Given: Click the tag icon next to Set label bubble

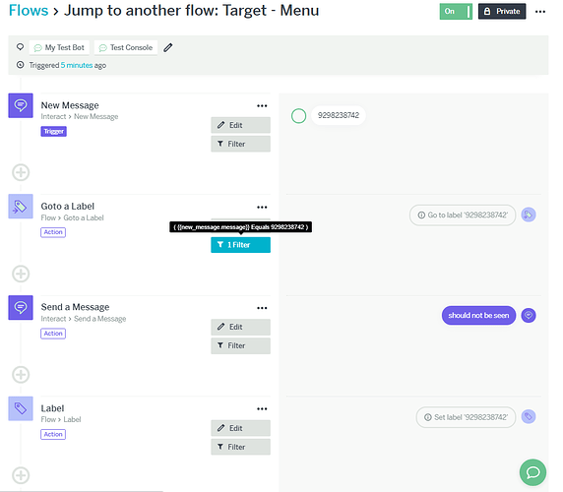Looking at the screenshot, I should coord(529,416).
